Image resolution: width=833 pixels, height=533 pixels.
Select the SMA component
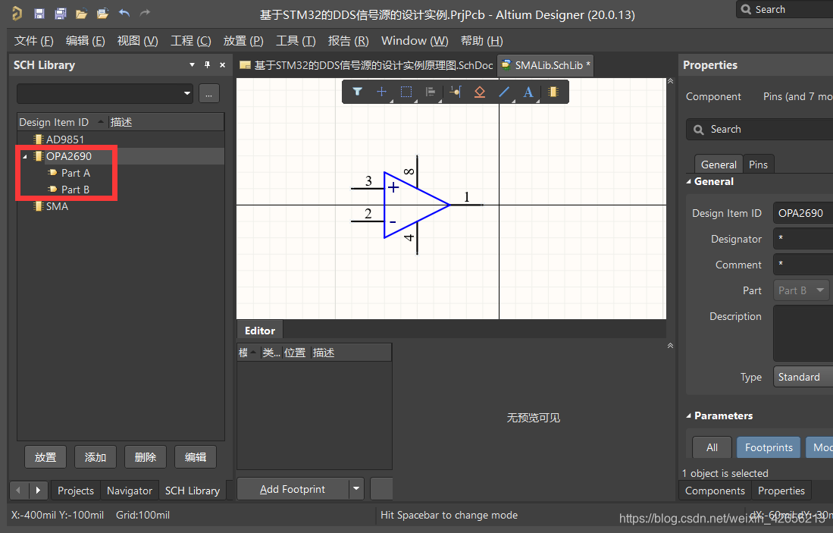57,206
